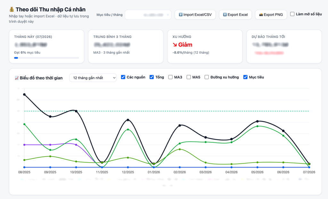Image resolution: width=328 pixels, height=199 pixels.
Task: Click the Import Excel/CSV button
Action: point(195,15)
